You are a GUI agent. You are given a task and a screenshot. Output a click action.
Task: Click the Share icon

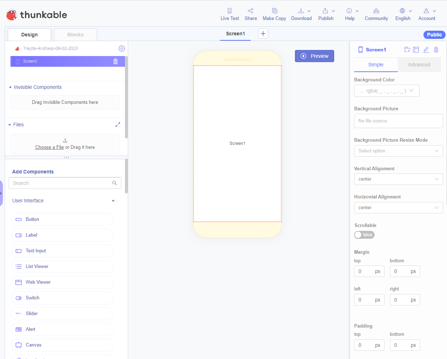point(251,11)
